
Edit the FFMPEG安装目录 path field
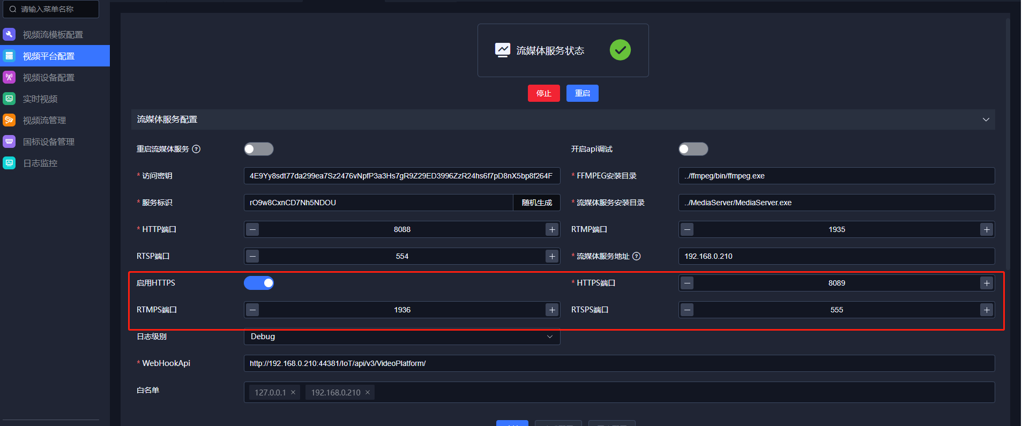[x=837, y=176]
